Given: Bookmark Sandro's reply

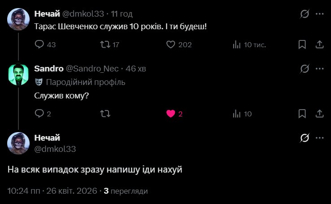Looking at the screenshot, I should click(302, 114).
